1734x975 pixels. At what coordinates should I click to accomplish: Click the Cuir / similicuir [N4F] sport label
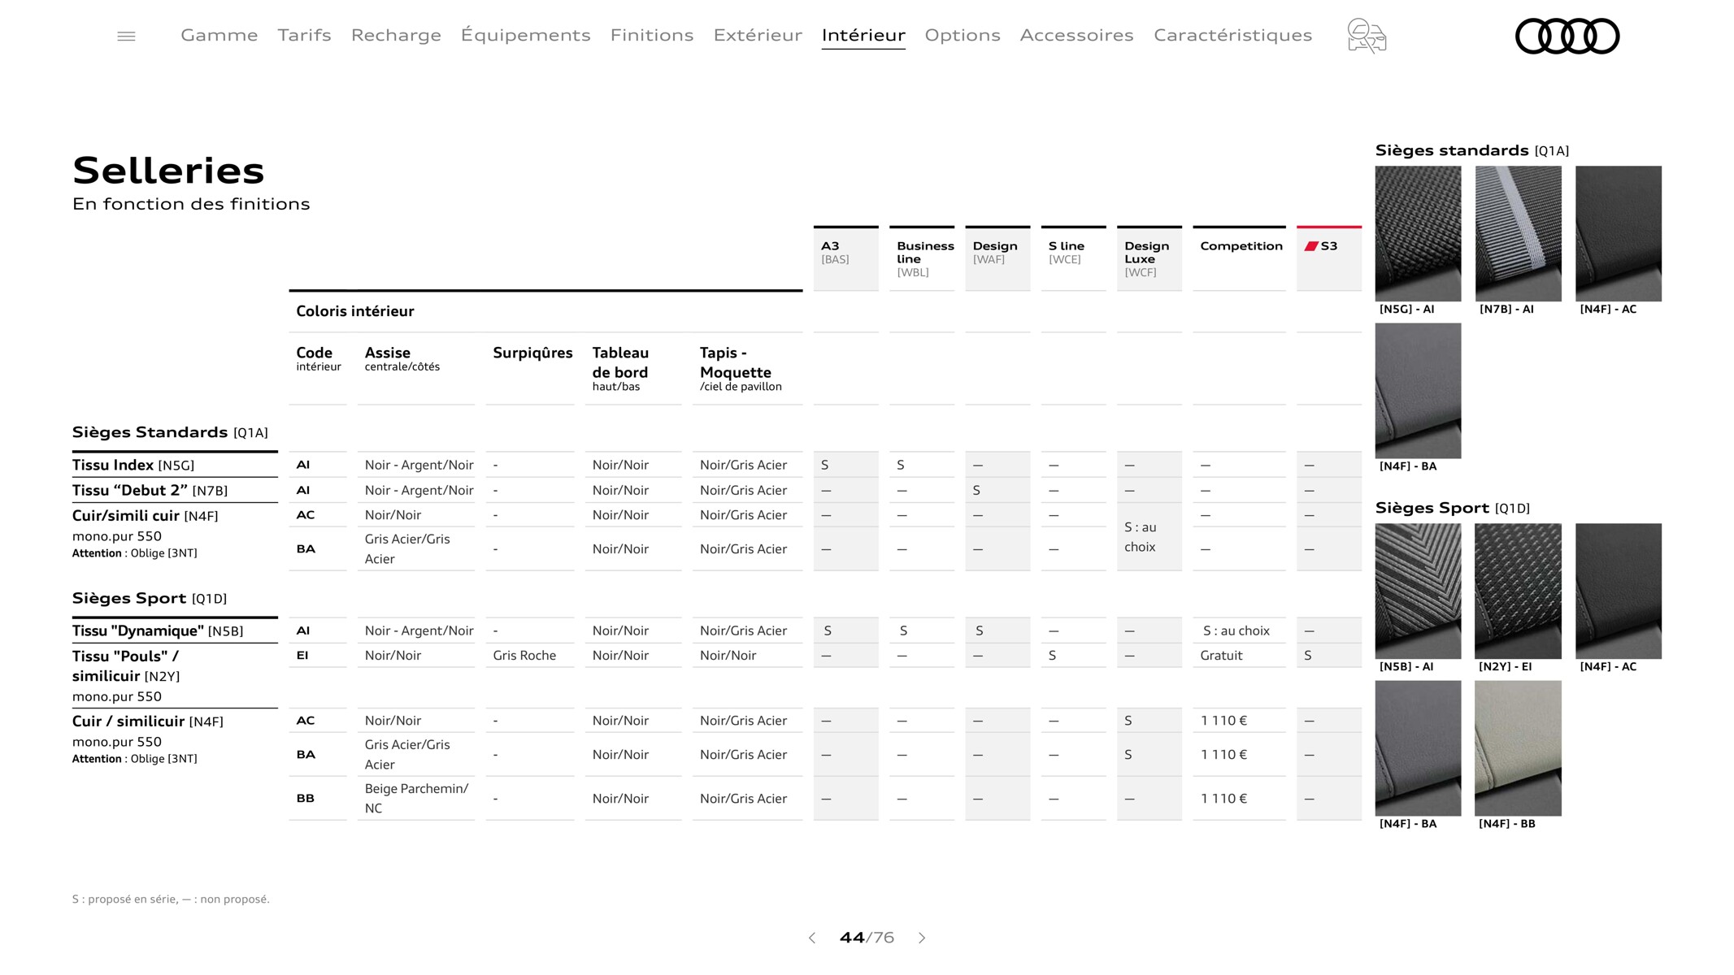tap(148, 721)
